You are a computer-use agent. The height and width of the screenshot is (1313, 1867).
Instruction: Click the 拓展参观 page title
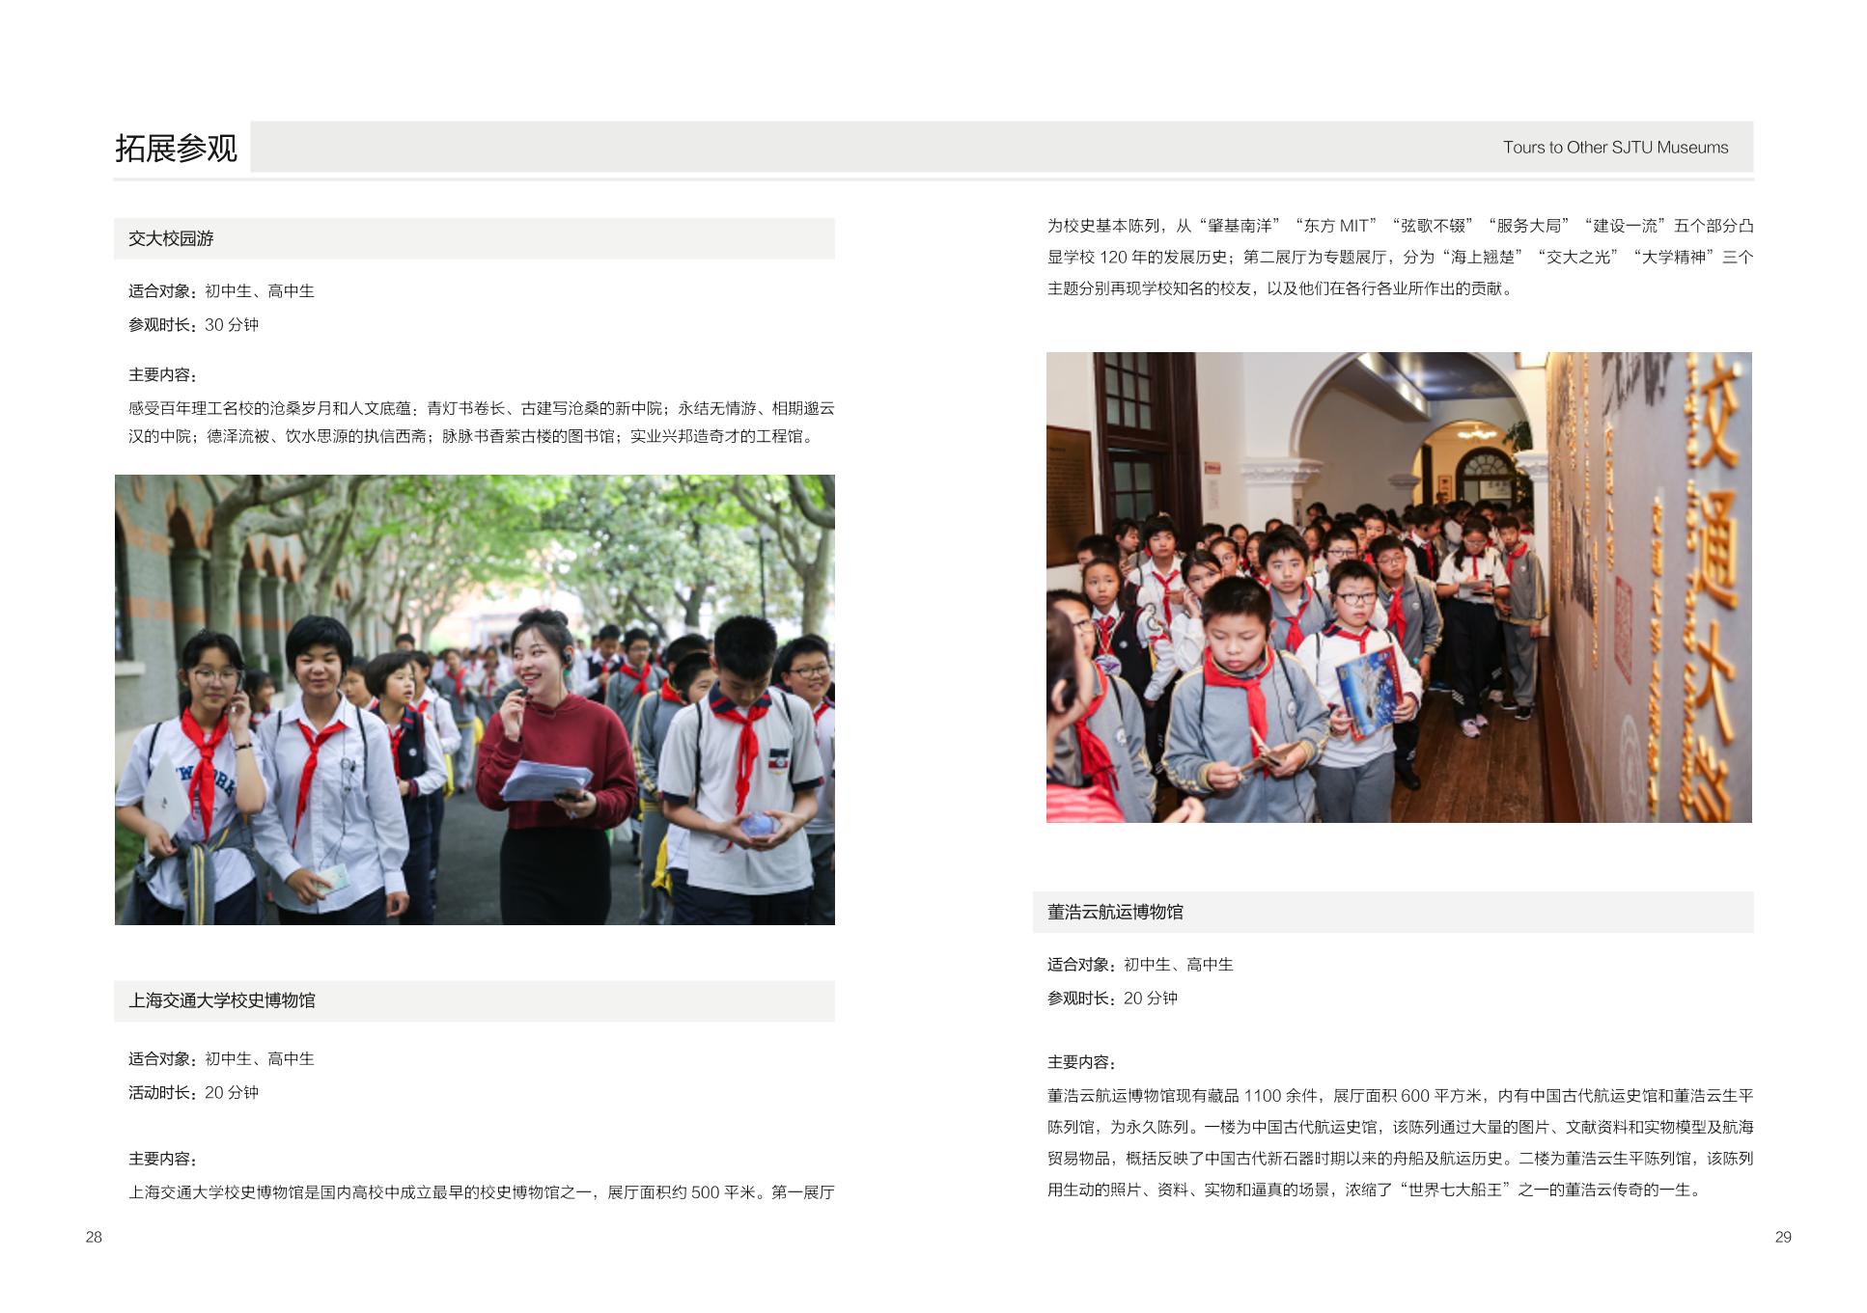tap(176, 148)
